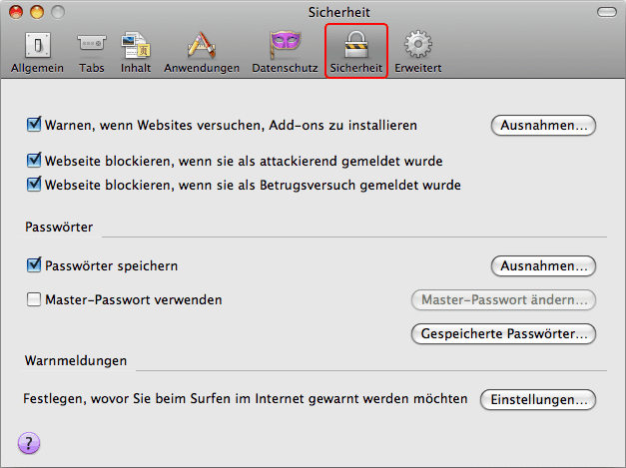
Task: Click the purple help question mark
Action: tap(27, 442)
